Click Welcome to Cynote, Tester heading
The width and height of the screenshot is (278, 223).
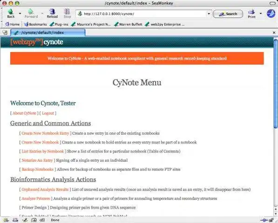pos(43,103)
